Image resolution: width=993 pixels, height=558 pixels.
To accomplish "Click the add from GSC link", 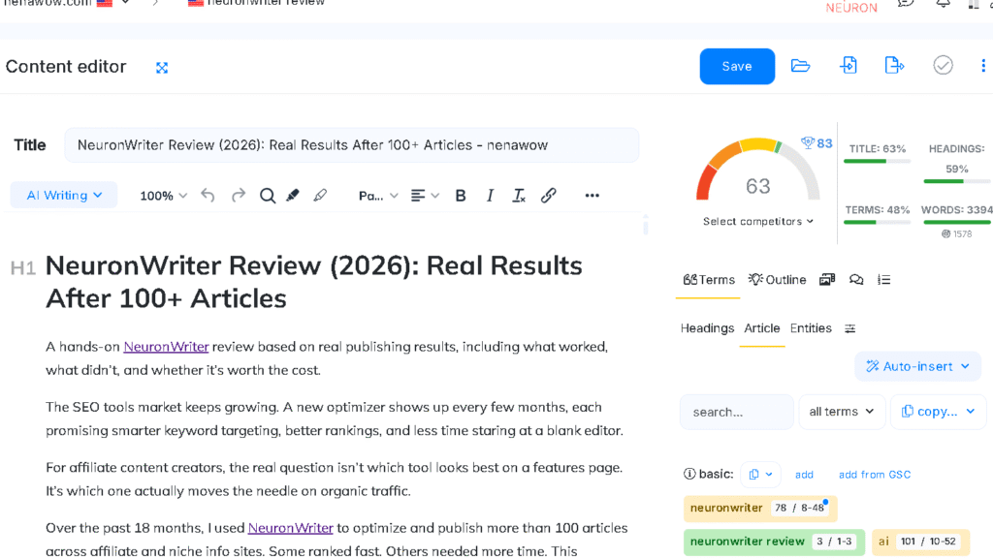I will coord(875,475).
